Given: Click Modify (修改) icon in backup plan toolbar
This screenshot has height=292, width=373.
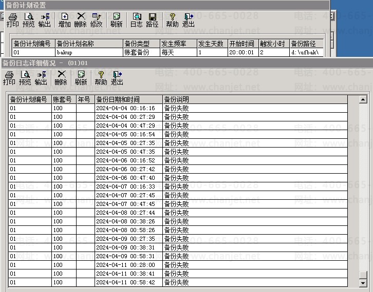Looking at the screenshot, I should click(97, 20).
